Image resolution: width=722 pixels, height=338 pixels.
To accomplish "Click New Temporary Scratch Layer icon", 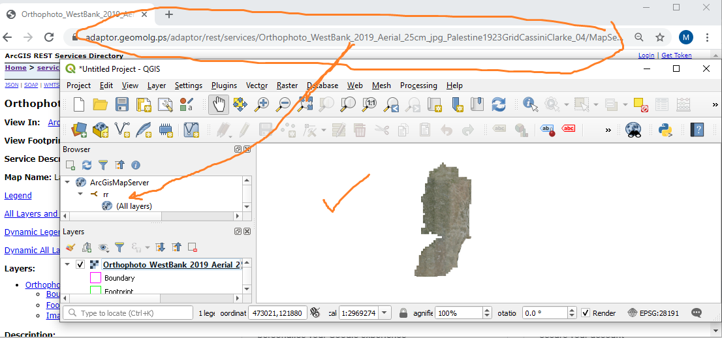I will tap(165, 130).
